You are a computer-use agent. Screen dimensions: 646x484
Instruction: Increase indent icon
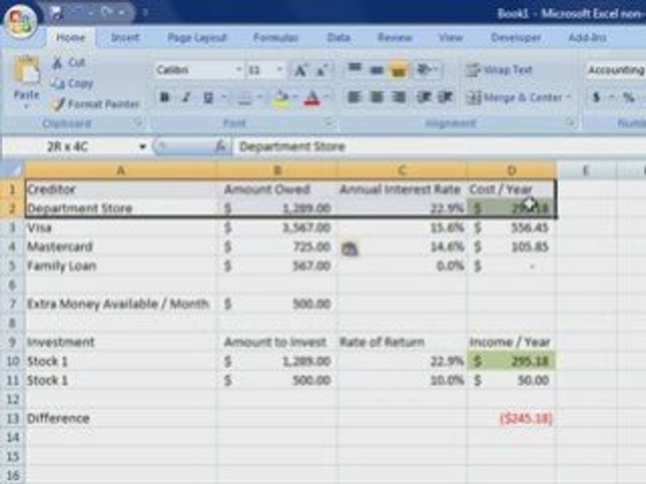[x=445, y=97]
